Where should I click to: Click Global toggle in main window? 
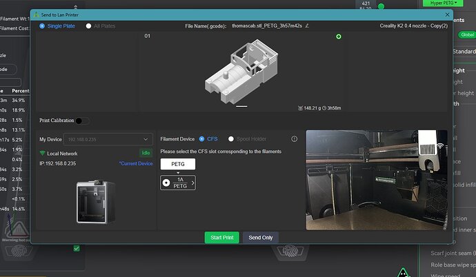pyautogui.click(x=467, y=34)
